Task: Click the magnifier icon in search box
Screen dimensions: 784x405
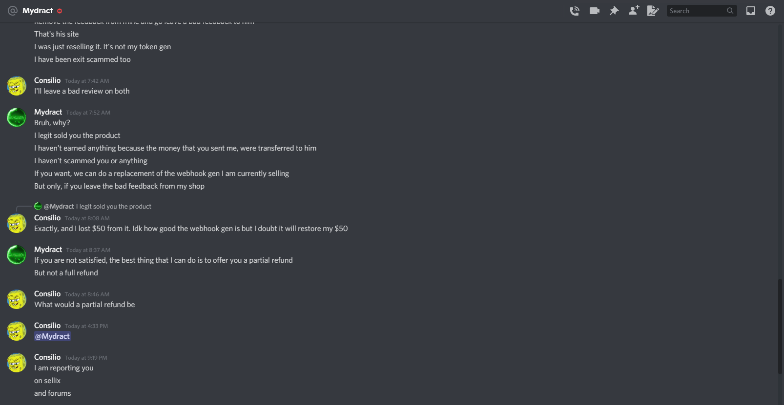Action: click(x=730, y=11)
